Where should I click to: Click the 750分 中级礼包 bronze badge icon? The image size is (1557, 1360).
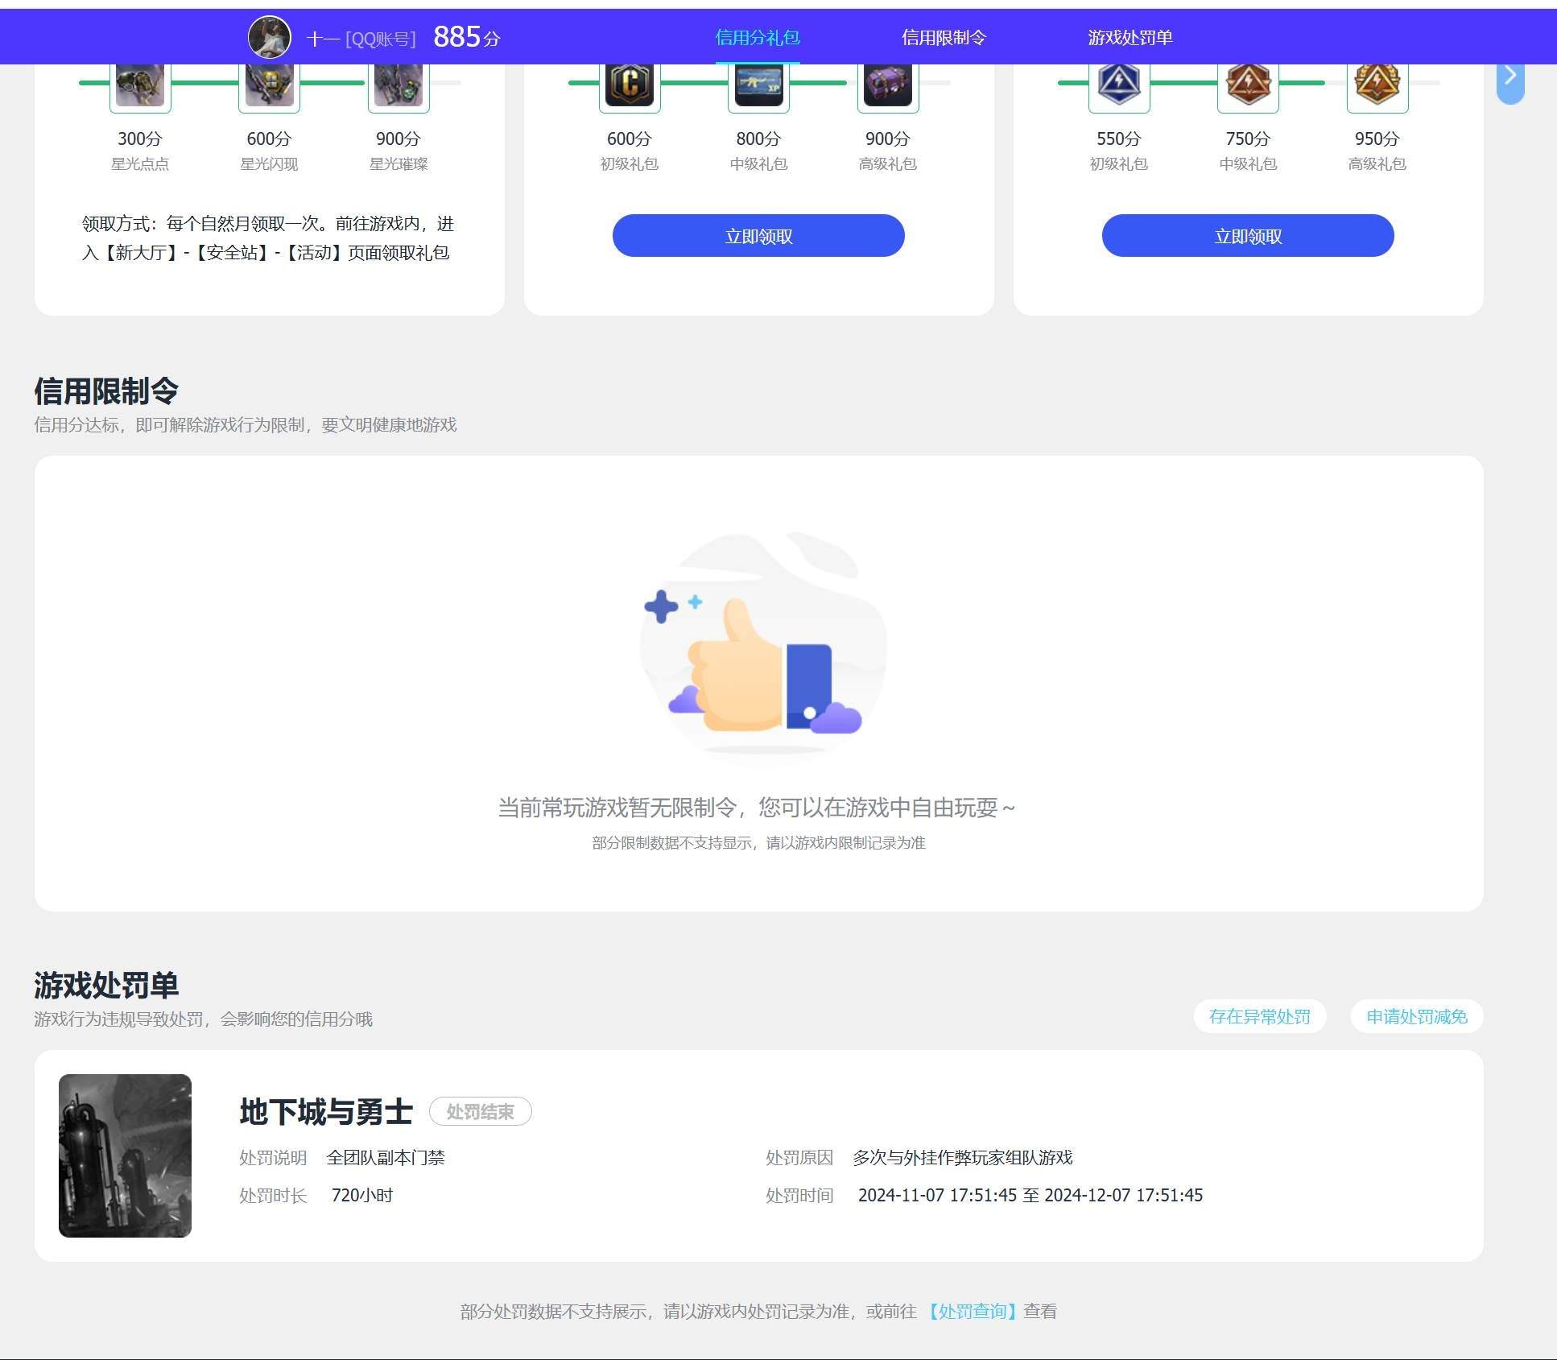click(1248, 85)
